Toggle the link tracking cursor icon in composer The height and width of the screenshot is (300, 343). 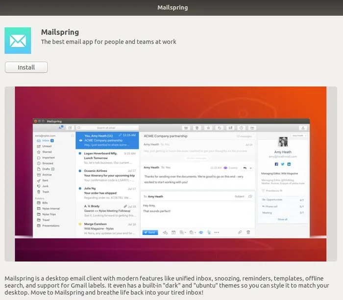click(209, 232)
